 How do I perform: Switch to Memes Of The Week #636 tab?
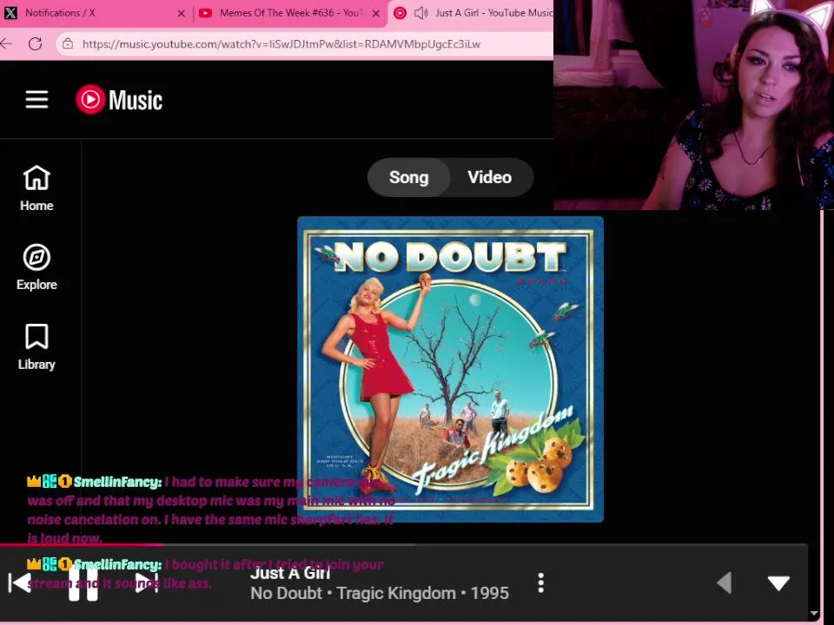pyautogui.click(x=290, y=13)
